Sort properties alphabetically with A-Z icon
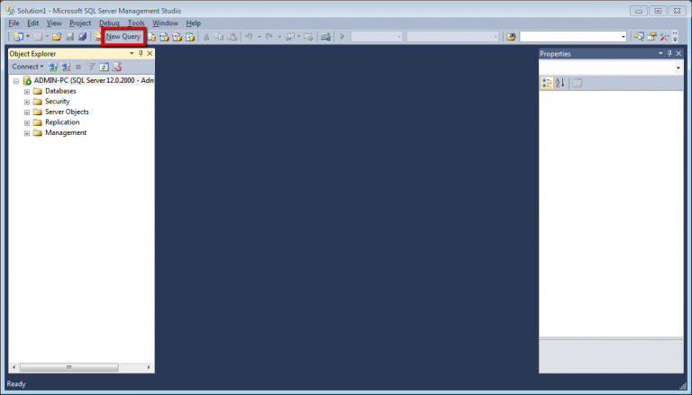This screenshot has height=395, width=692. click(x=560, y=83)
